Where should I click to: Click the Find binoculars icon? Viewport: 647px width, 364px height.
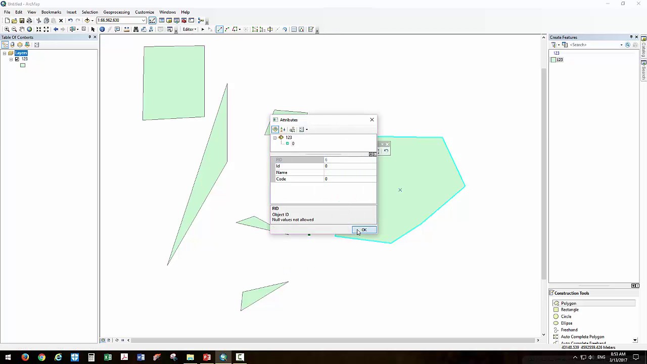(x=135, y=29)
